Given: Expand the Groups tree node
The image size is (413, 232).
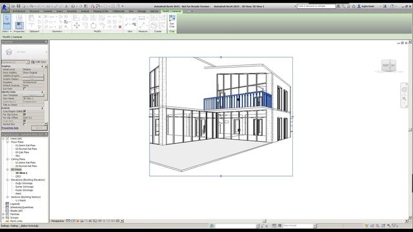Looking at the screenshot, I should pyautogui.click(x=3, y=218).
